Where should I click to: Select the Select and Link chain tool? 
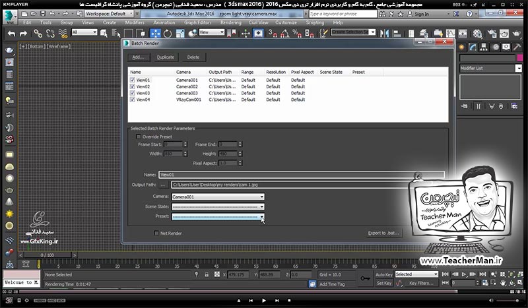click(38, 34)
